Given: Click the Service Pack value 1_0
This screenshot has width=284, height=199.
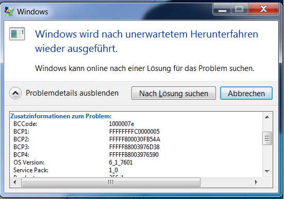Looking at the screenshot, I should click(113, 170).
